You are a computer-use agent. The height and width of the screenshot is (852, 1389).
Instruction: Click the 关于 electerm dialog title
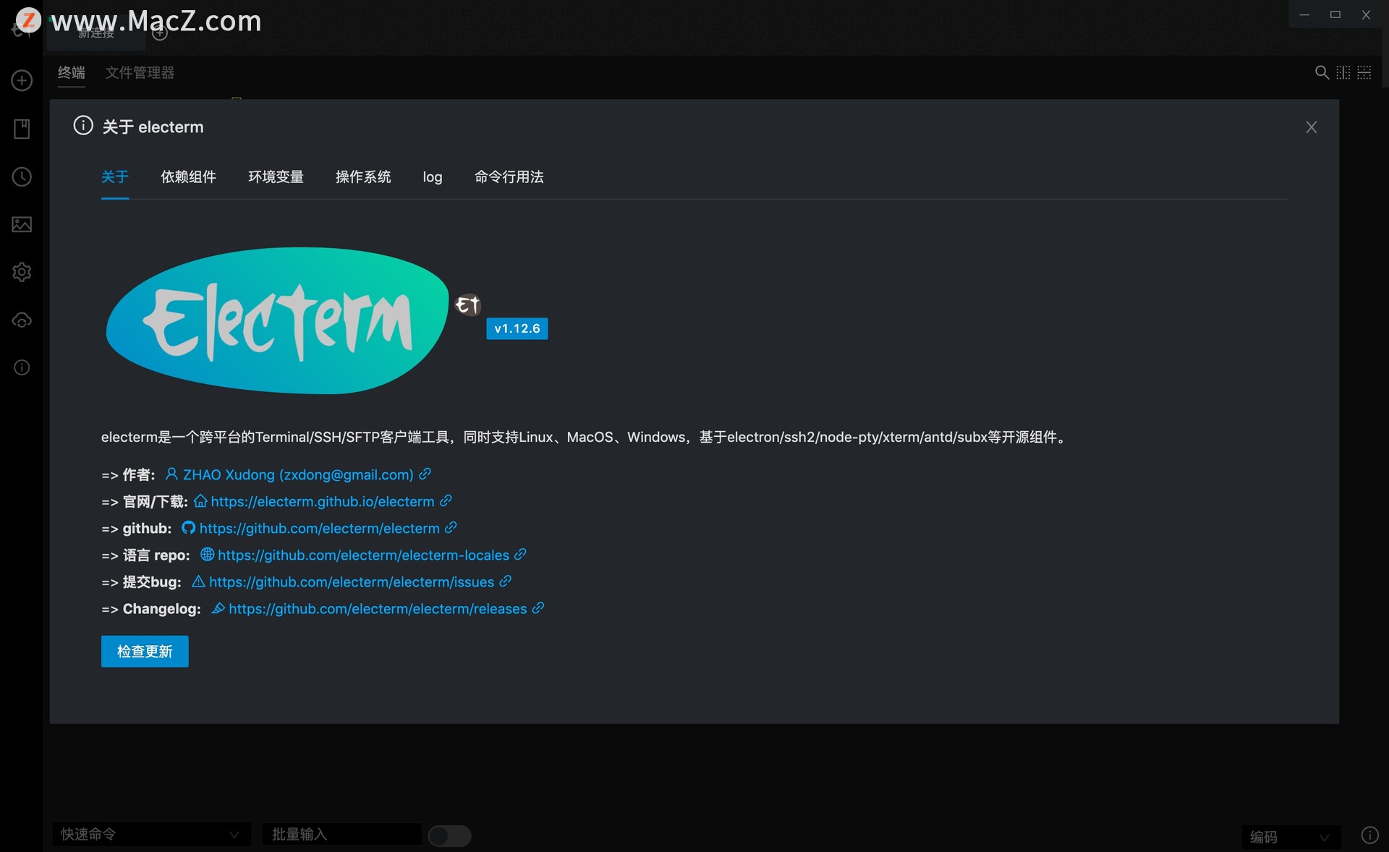point(153,127)
